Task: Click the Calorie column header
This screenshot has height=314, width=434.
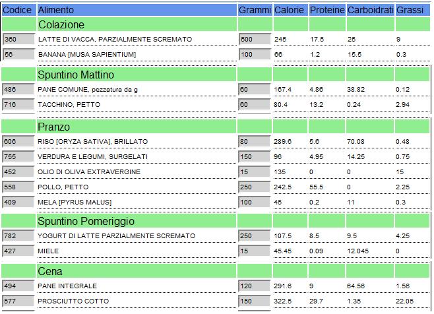Action: click(x=291, y=10)
